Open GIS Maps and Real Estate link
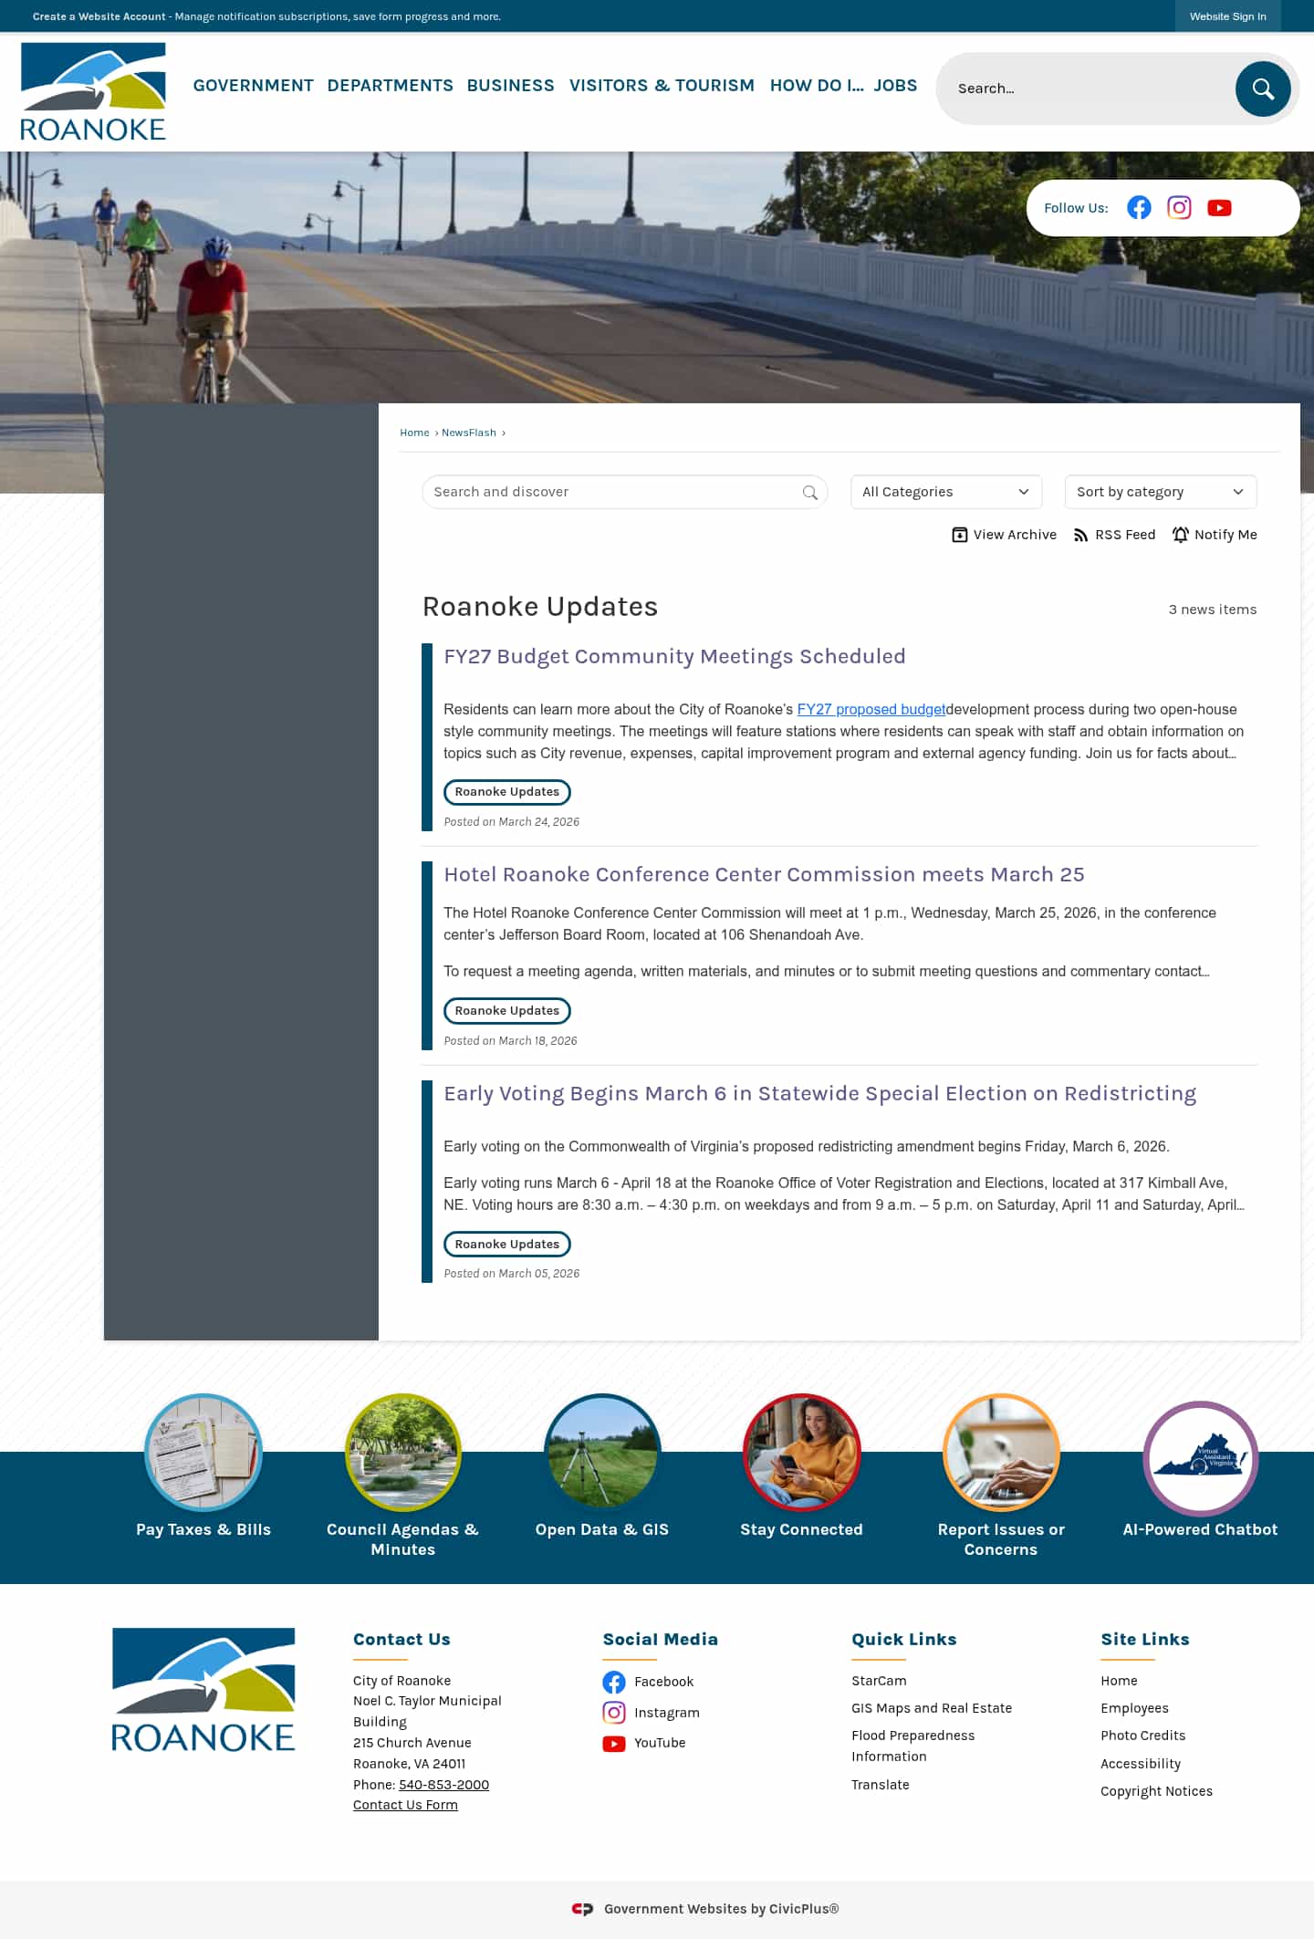Screen dimensions: 1314x1939 point(932,1708)
